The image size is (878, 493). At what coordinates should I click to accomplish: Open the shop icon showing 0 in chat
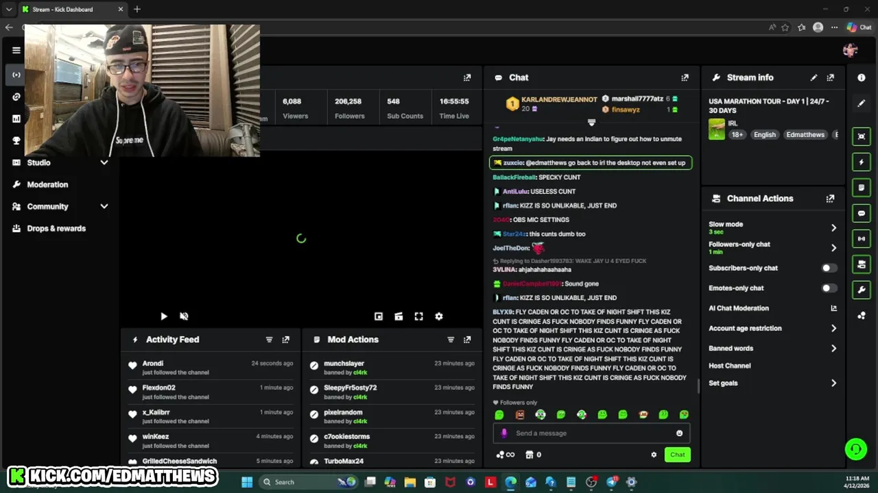(x=533, y=455)
